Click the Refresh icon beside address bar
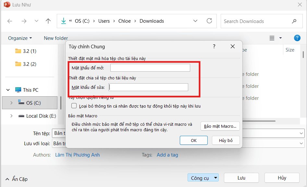Image resolution: width=307 pixels, height=187 pixels. tap(209, 21)
